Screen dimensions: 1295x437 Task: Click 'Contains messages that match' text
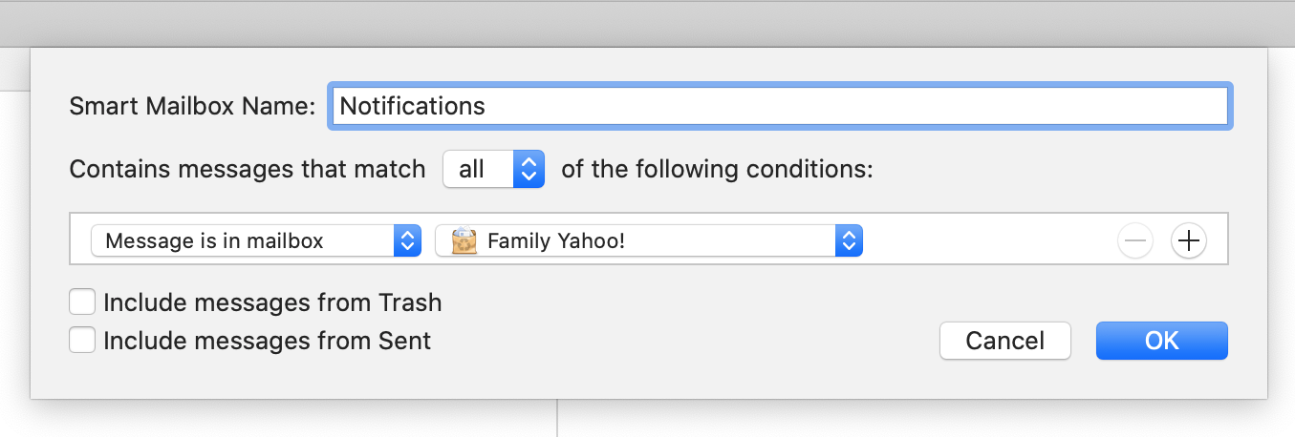tap(248, 170)
